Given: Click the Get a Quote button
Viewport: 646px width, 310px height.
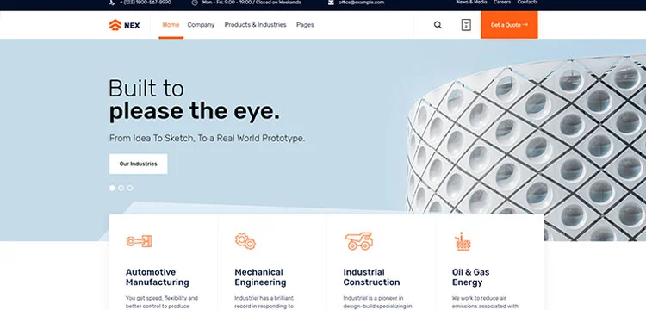Looking at the screenshot, I should pyautogui.click(x=509, y=25).
